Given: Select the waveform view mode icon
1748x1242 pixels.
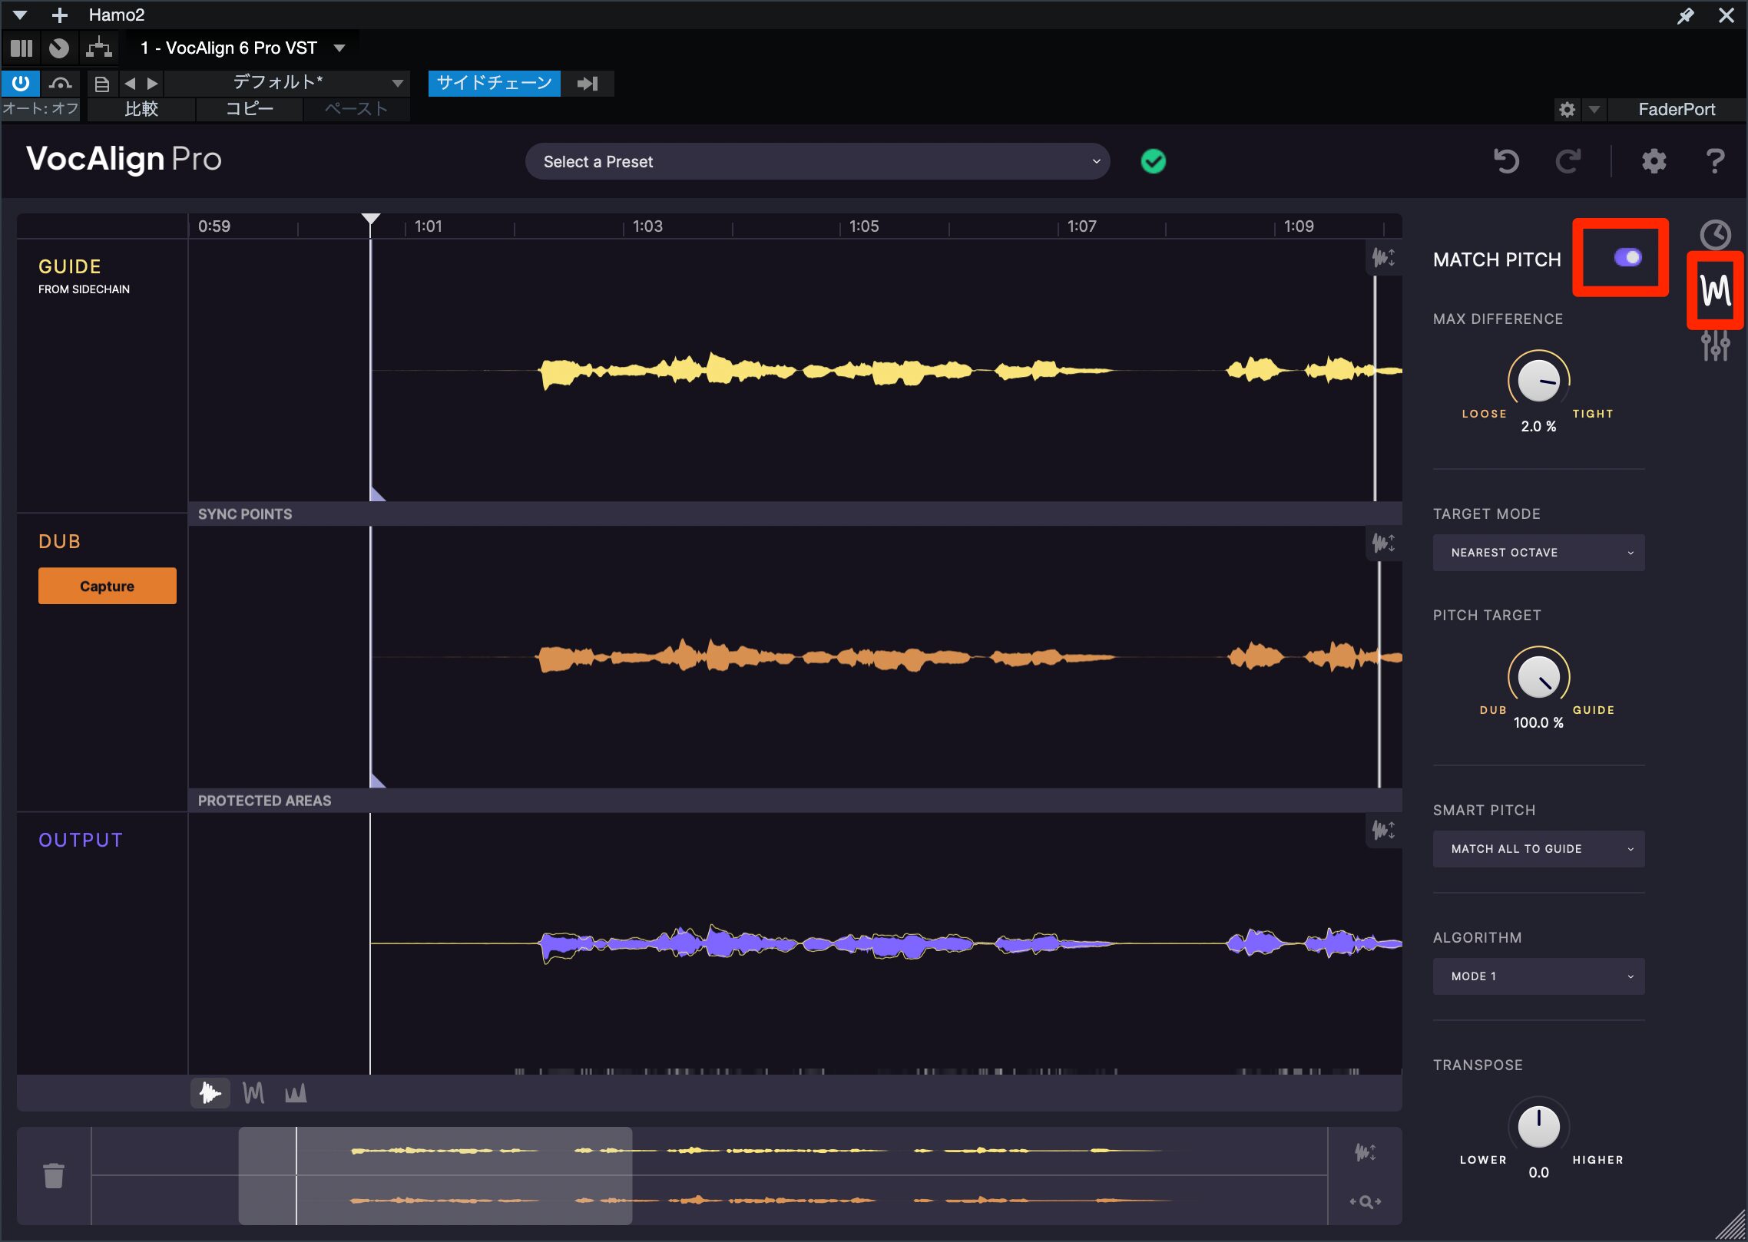Looking at the screenshot, I should (210, 1092).
